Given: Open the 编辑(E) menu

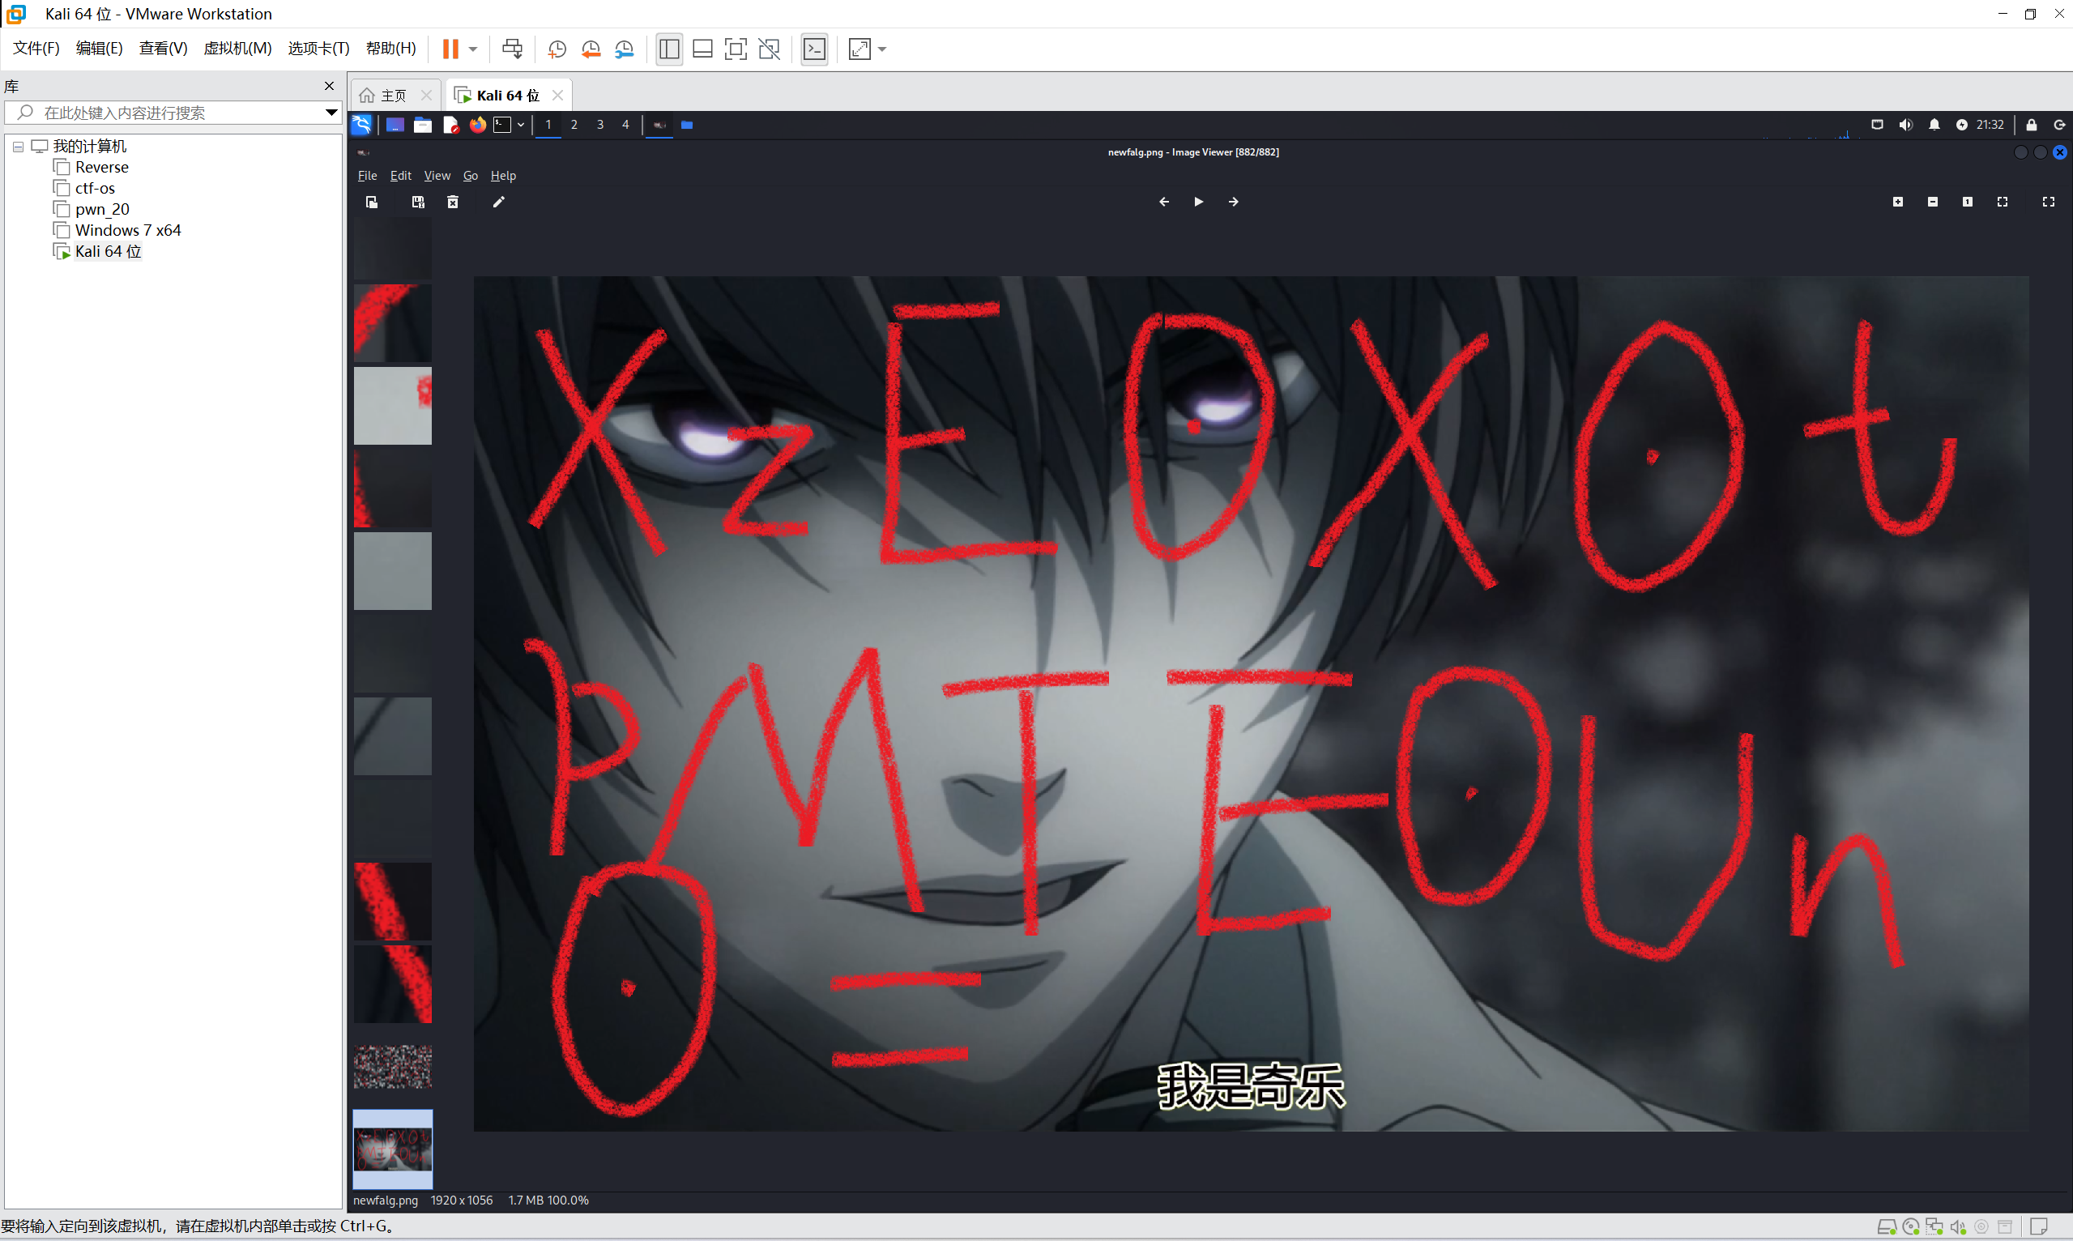Looking at the screenshot, I should point(99,48).
